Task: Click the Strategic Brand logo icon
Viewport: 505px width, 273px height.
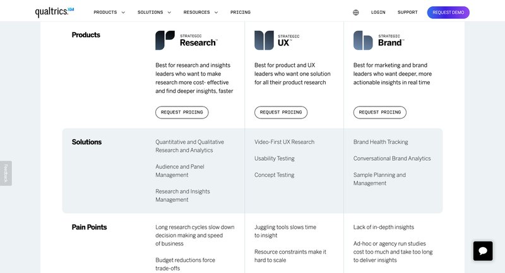Action: click(363, 40)
